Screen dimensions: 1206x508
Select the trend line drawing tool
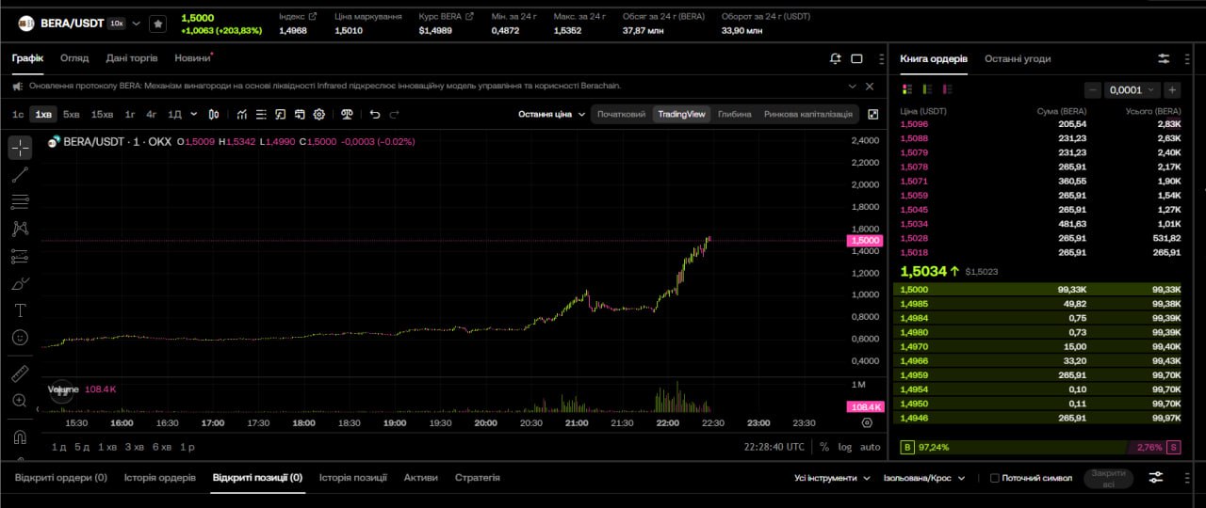pos(20,174)
